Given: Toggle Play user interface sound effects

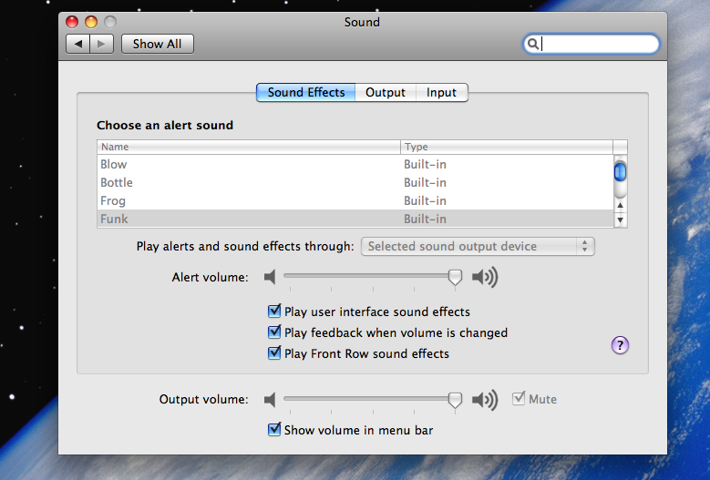Looking at the screenshot, I should (274, 311).
